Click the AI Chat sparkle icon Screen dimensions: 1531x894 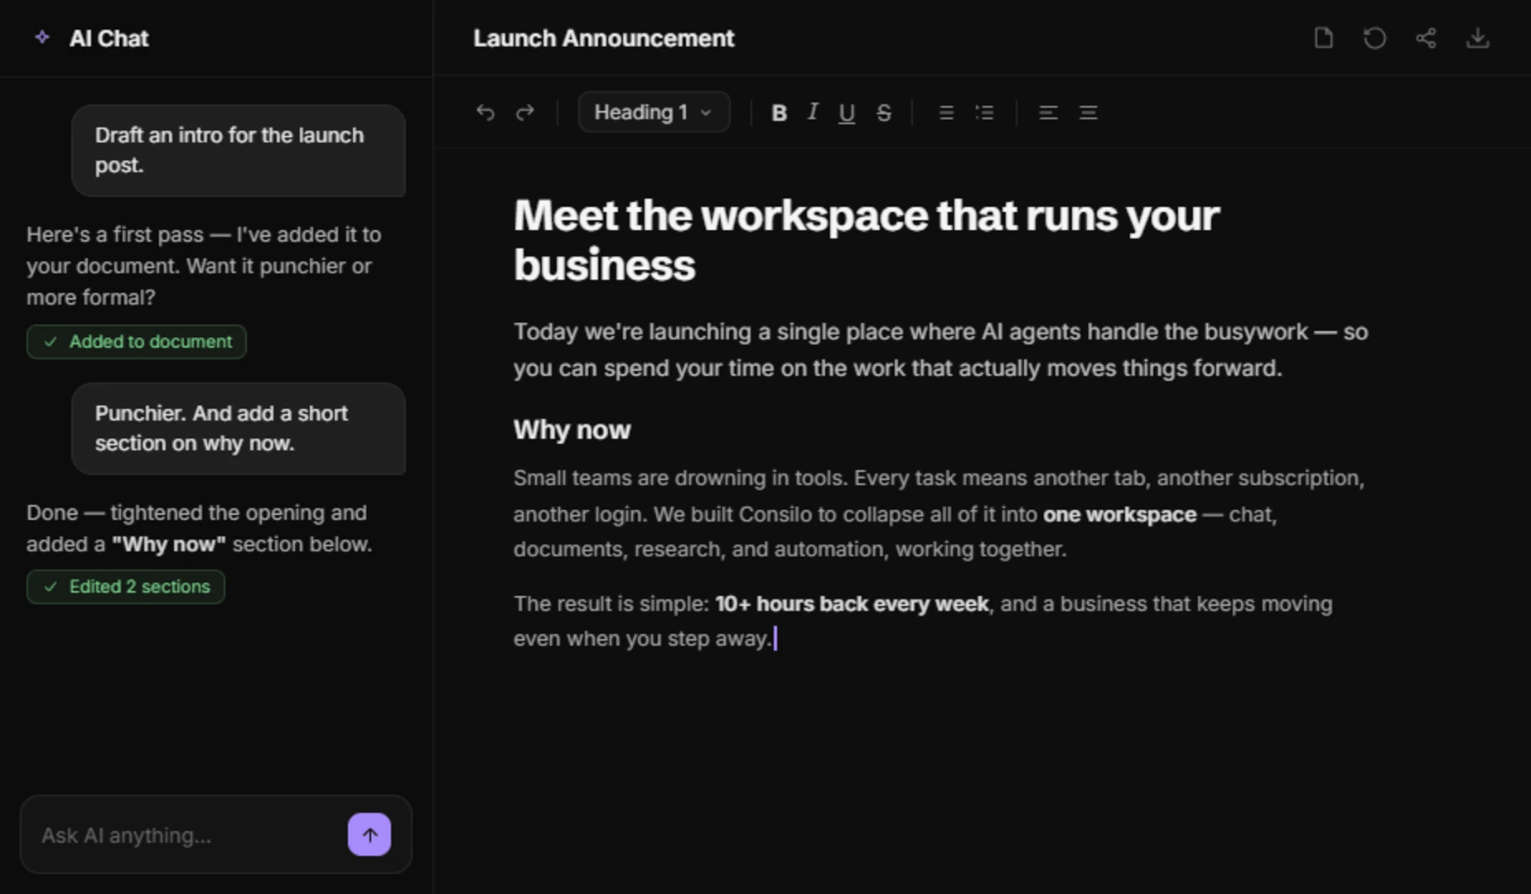point(41,38)
